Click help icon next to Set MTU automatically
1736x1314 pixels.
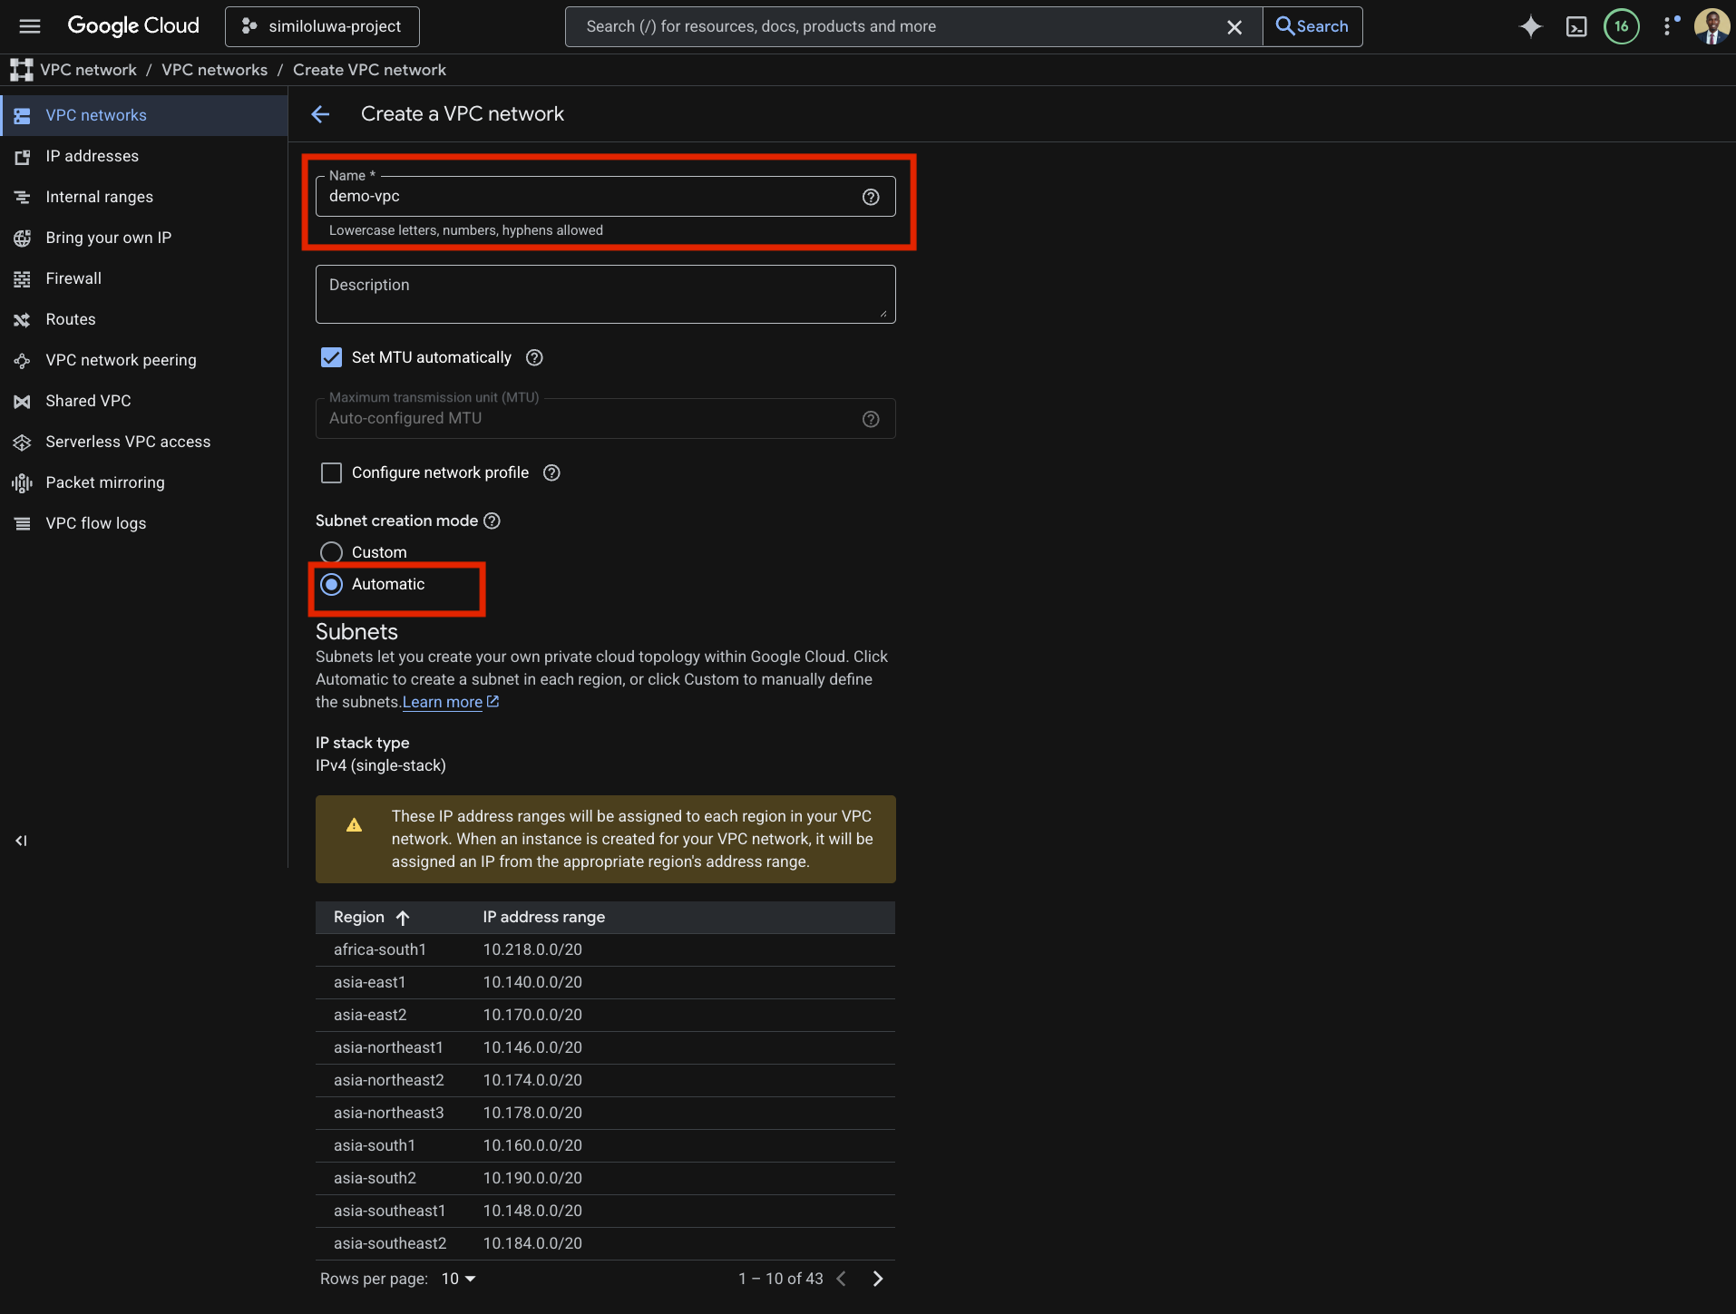pos(534,357)
